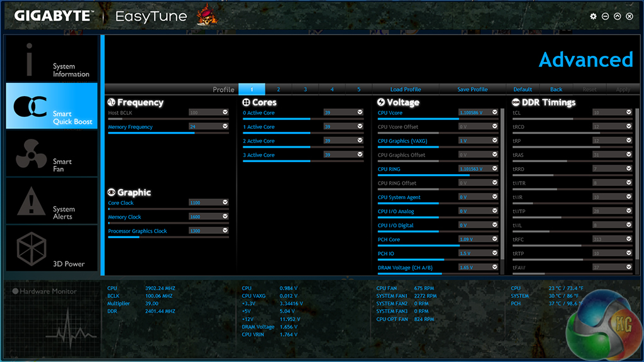Select Profile tab 4
Viewport: 644px width, 362px height.
tap(332, 89)
